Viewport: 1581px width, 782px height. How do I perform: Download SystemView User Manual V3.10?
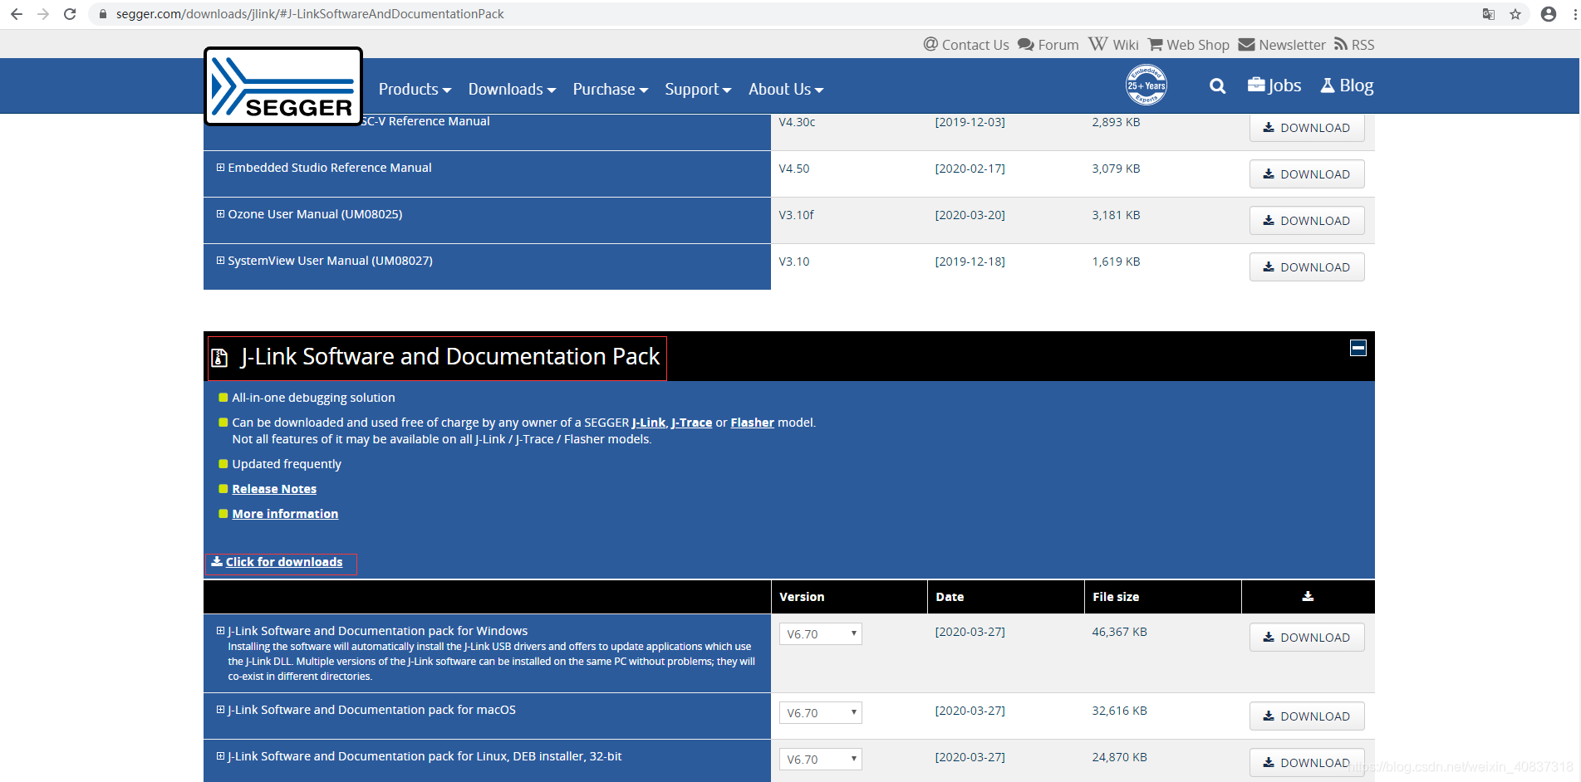(x=1307, y=267)
